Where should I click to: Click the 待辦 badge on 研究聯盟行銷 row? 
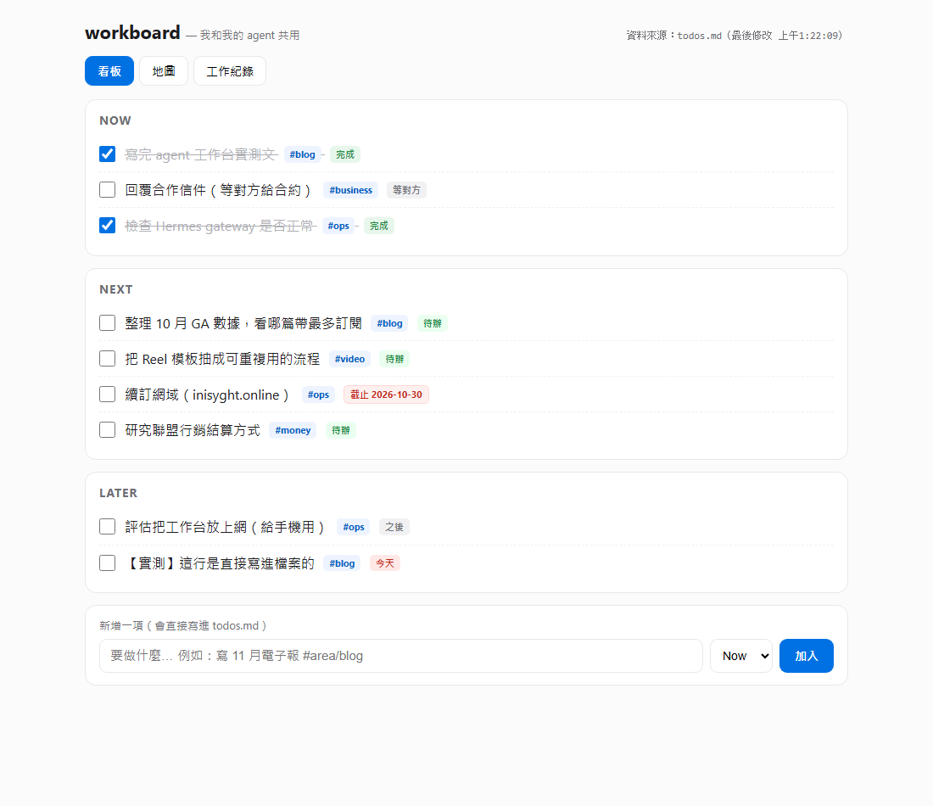coord(341,431)
